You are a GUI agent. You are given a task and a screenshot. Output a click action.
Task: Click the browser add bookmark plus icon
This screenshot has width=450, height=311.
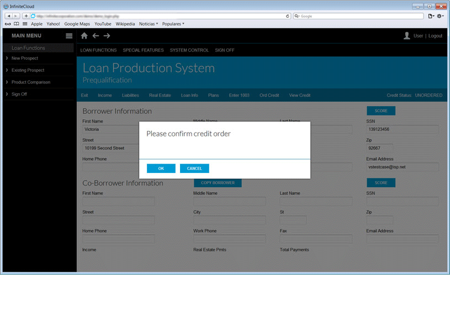coord(26,16)
